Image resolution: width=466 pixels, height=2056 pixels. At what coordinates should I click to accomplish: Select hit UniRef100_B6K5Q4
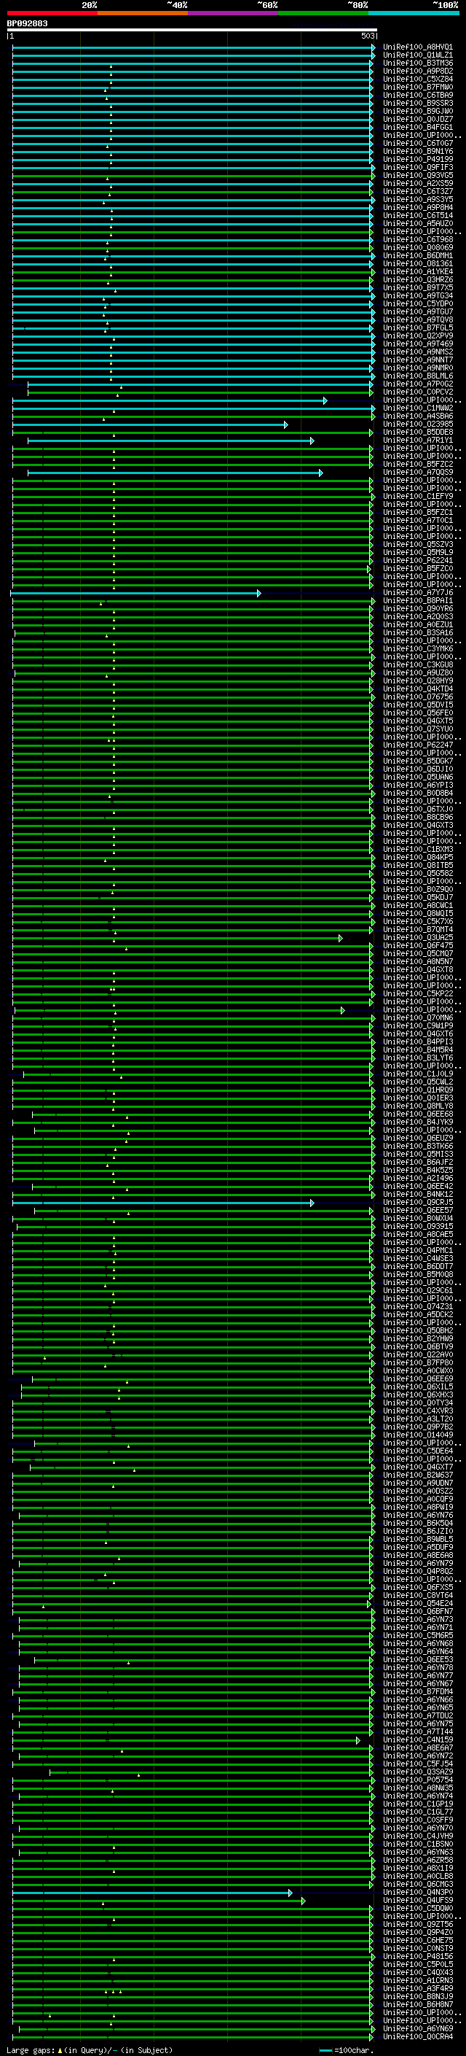click(x=418, y=1523)
